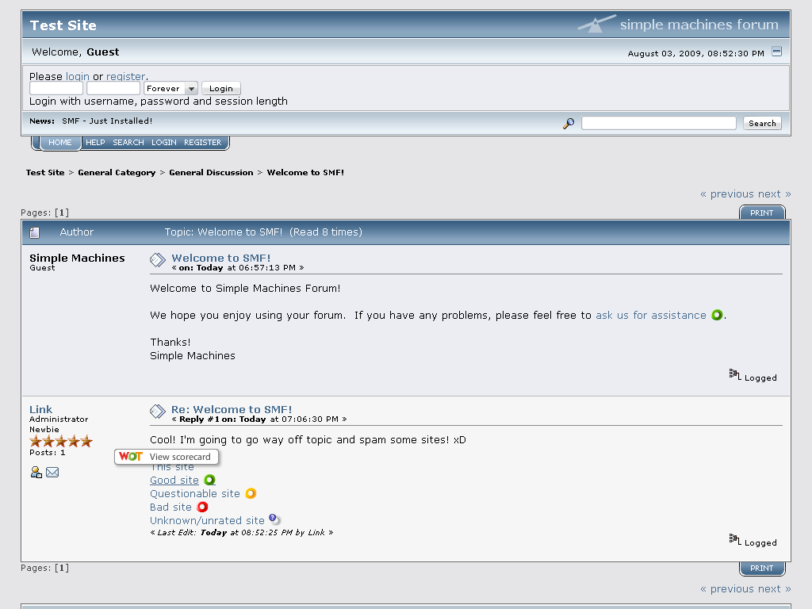Click message icon beside Re: Welcome to SMF!

(x=158, y=412)
